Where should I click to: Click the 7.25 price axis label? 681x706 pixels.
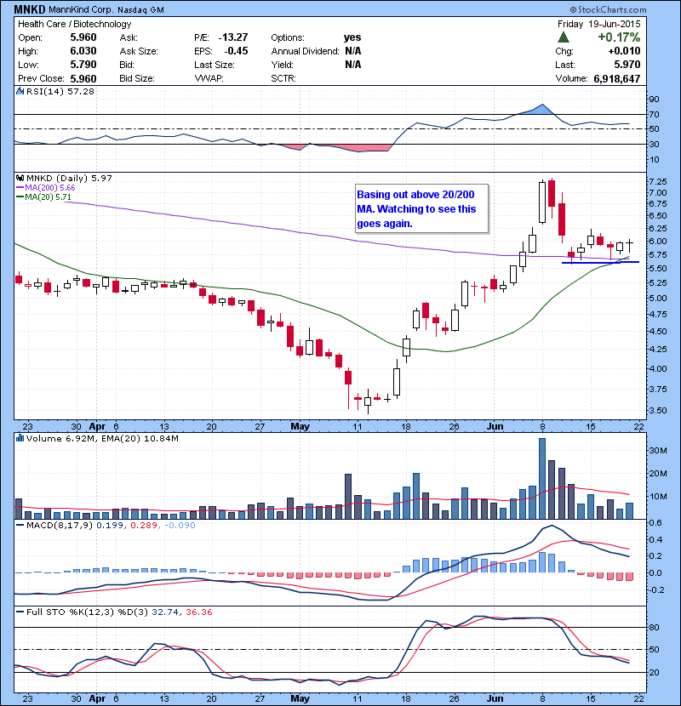(x=657, y=181)
